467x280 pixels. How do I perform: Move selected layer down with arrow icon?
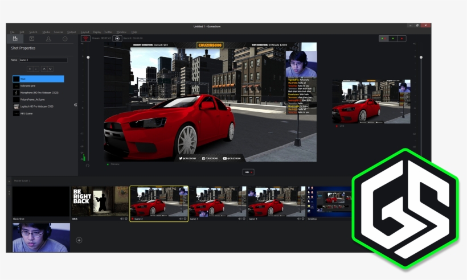(50, 68)
